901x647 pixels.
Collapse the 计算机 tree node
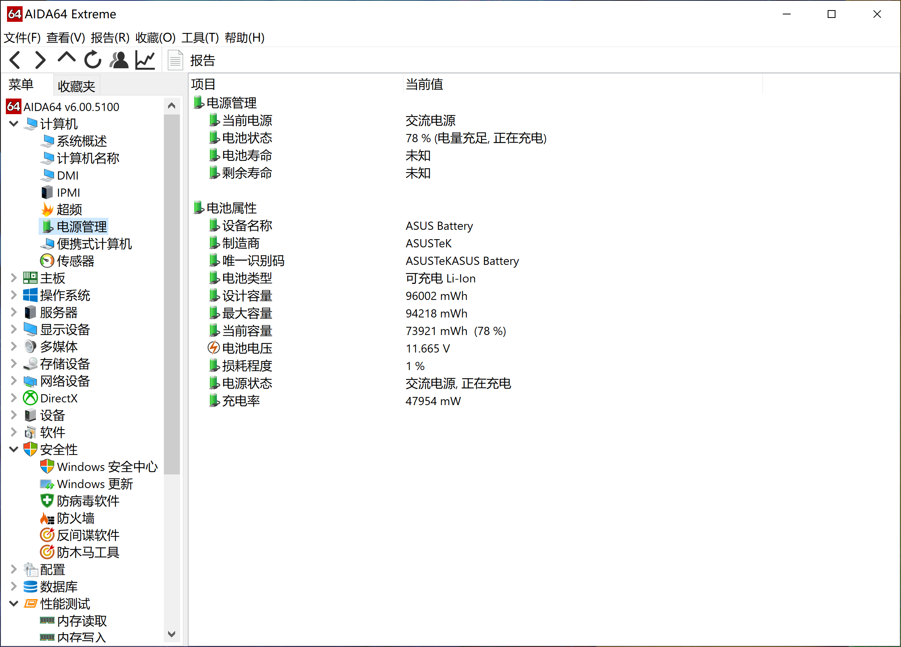pyautogui.click(x=14, y=124)
